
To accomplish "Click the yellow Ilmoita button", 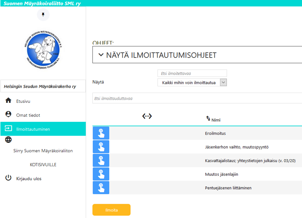I will click(112, 210).
